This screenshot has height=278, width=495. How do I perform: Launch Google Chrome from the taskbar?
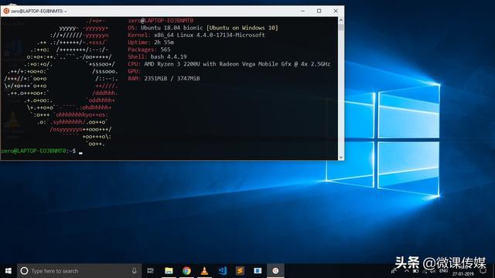(x=186, y=271)
